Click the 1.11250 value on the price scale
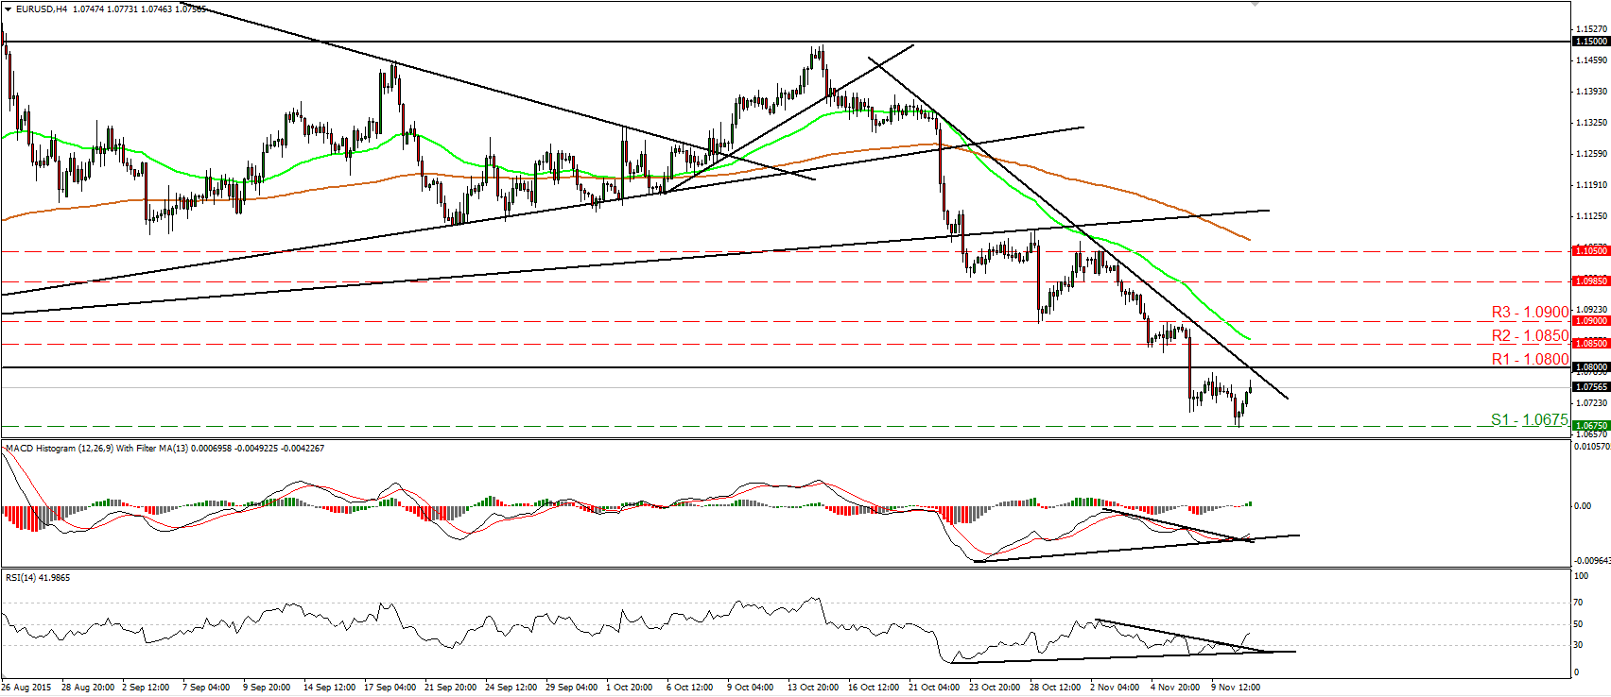This screenshot has width=1611, height=697. point(1590,216)
